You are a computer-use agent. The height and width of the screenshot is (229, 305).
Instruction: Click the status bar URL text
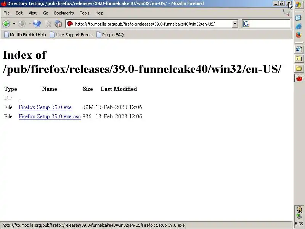pyautogui.click(x=93, y=225)
